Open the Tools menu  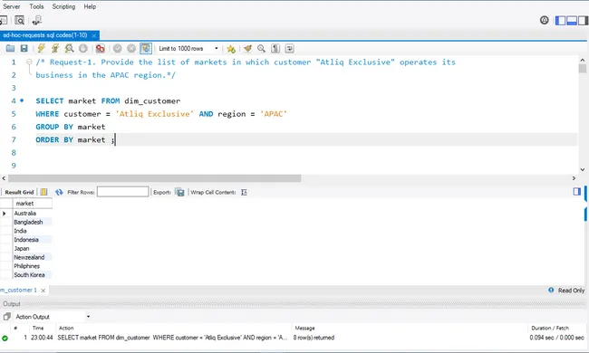pyautogui.click(x=36, y=6)
